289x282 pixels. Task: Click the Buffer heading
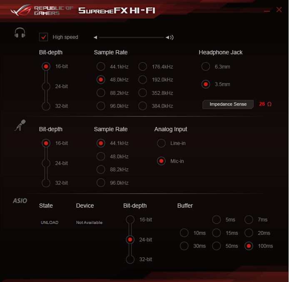pos(185,206)
